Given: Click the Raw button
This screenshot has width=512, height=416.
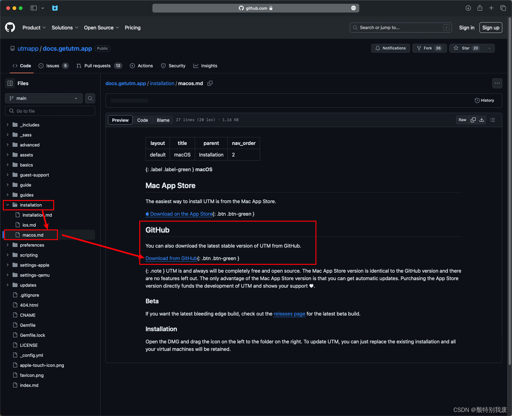Looking at the screenshot, I should [x=462, y=120].
